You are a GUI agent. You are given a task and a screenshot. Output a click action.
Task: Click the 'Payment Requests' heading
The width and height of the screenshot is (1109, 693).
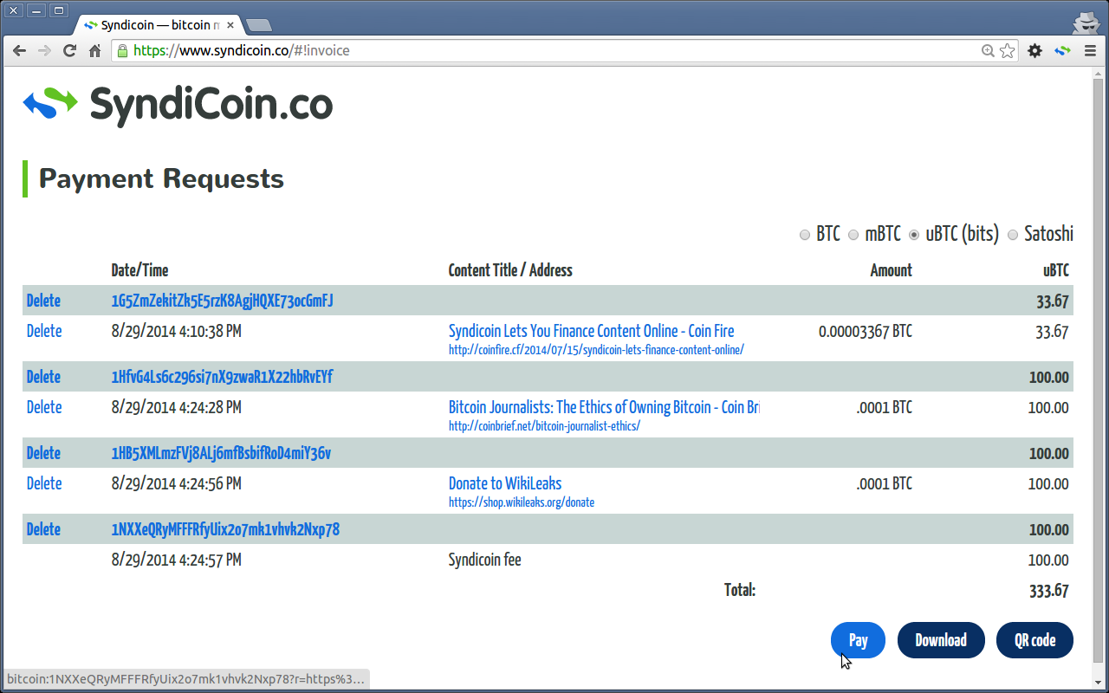click(161, 178)
